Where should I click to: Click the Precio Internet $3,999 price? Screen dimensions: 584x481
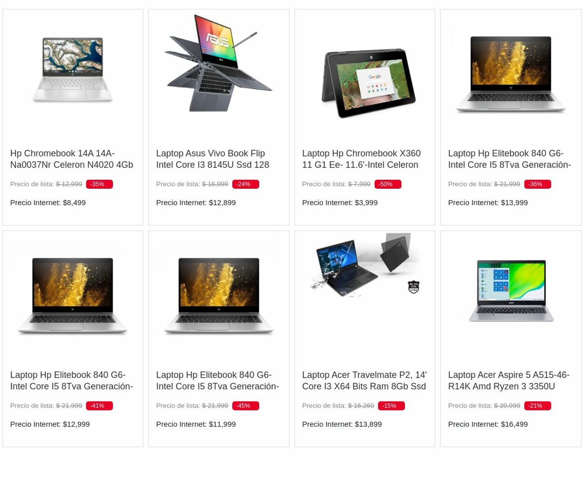(x=340, y=202)
